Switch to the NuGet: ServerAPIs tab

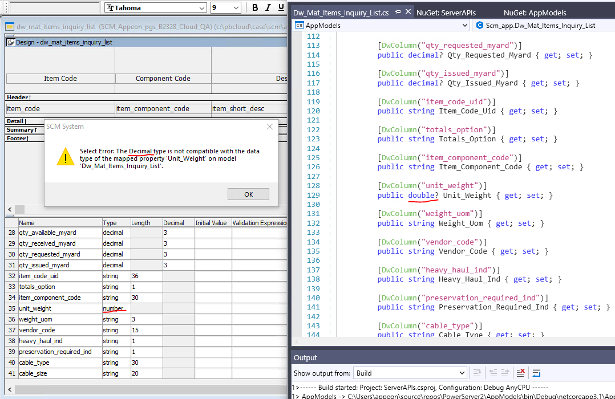(446, 12)
